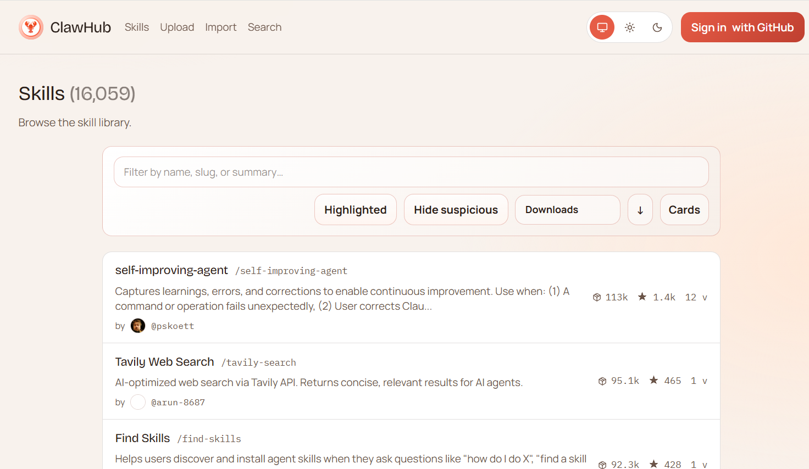Click 113k downloads count
Screen dimensions: 809x469
(617, 297)
